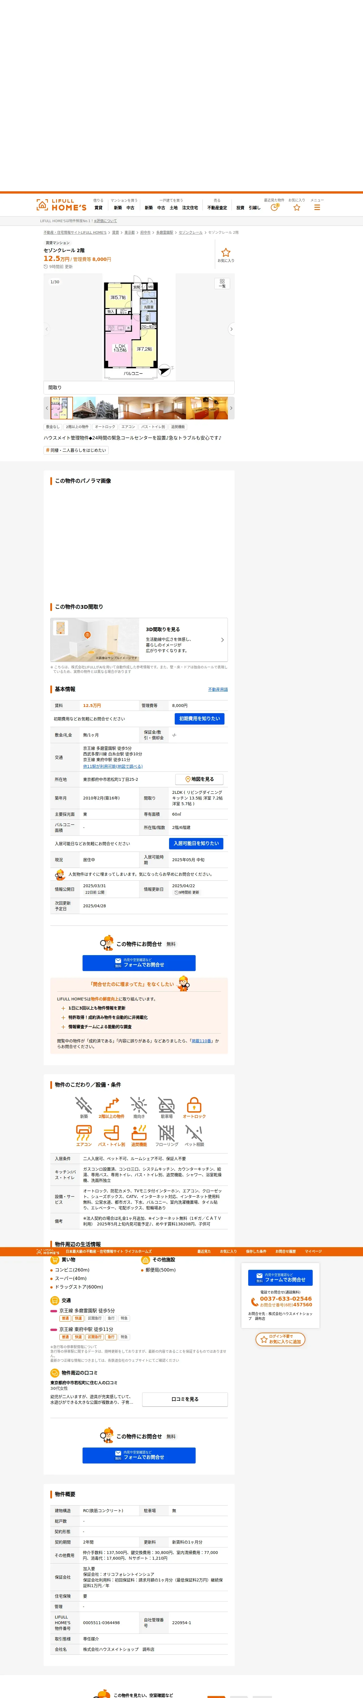Select 注文住宅 in header navigation
Viewport: 363px width, 1698px height.
tap(190, 208)
